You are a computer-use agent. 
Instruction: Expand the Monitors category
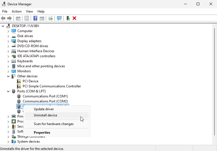click(8, 71)
